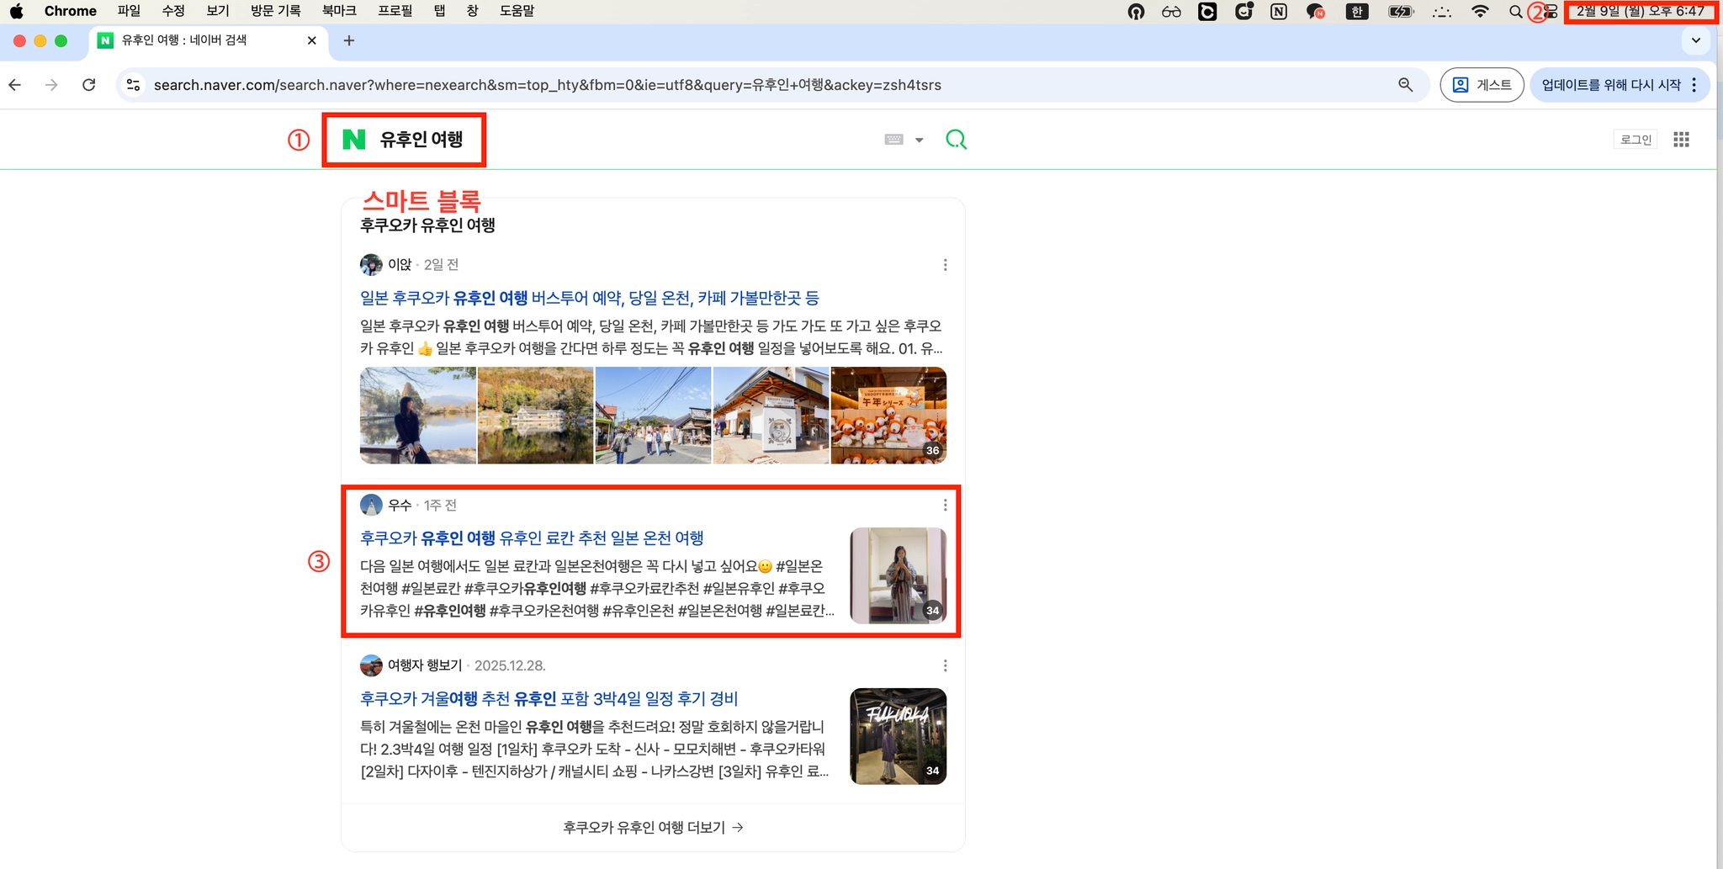Open Spotlight search in menu bar
The width and height of the screenshot is (1723, 869).
point(1515,12)
